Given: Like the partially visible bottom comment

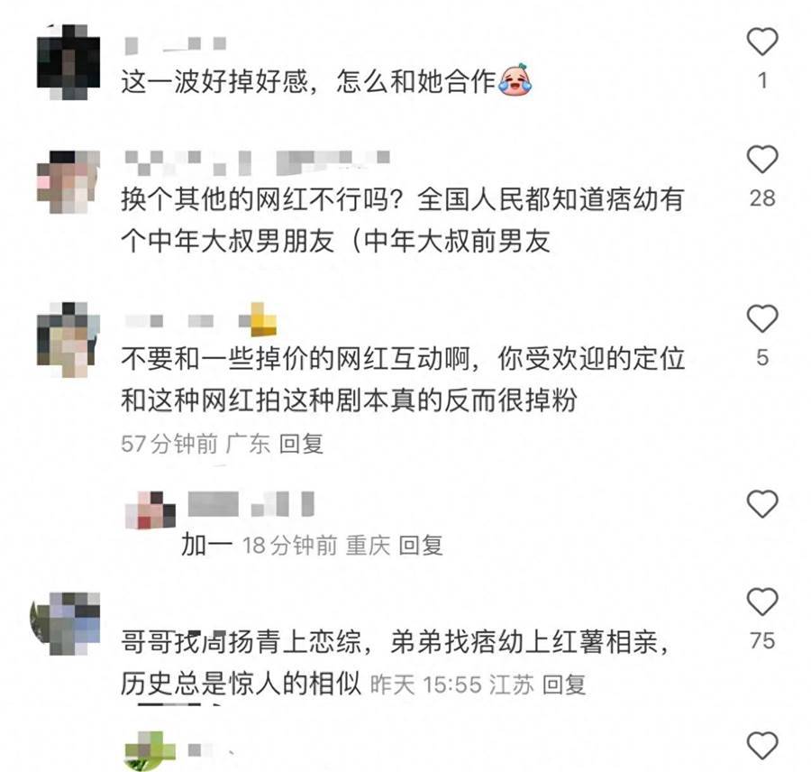Looking at the screenshot, I should pyautogui.click(x=761, y=746).
